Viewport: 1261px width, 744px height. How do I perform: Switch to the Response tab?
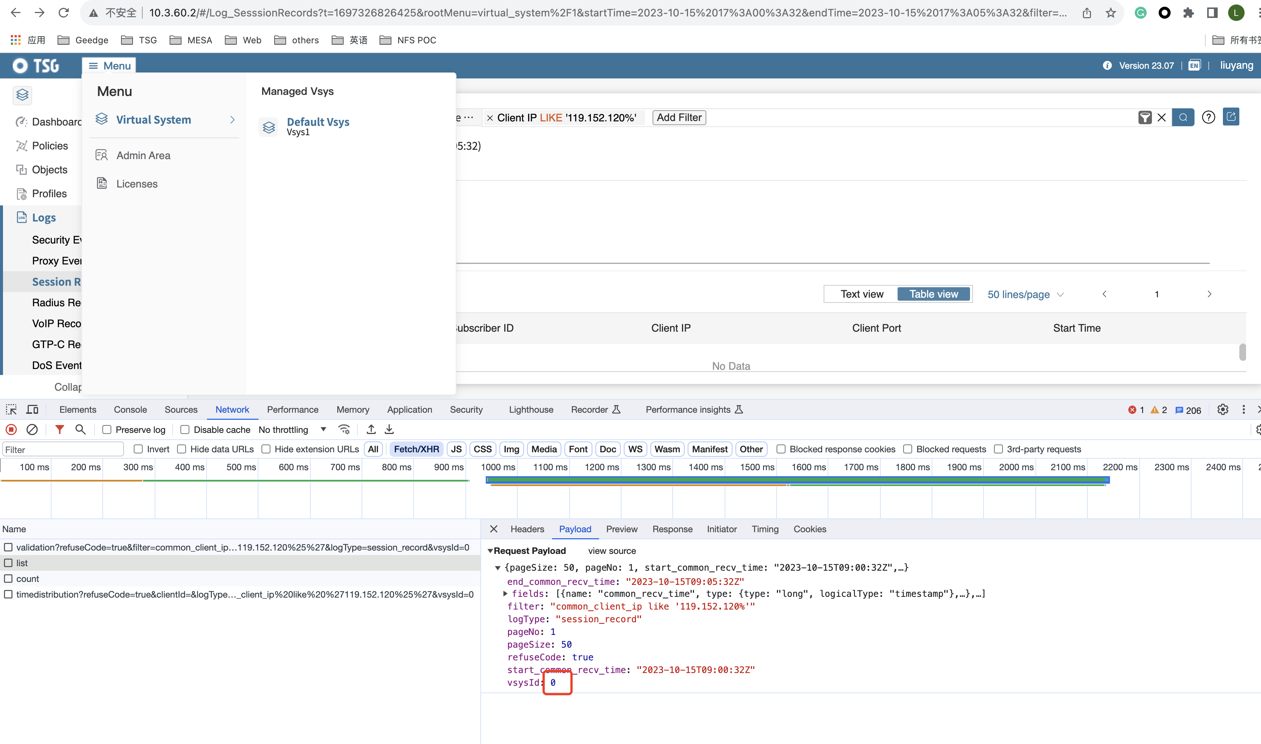click(x=672, y=529)
